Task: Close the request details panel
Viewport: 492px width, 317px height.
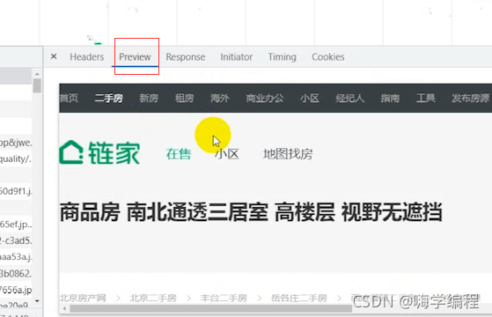Action: tap(54, 56)
